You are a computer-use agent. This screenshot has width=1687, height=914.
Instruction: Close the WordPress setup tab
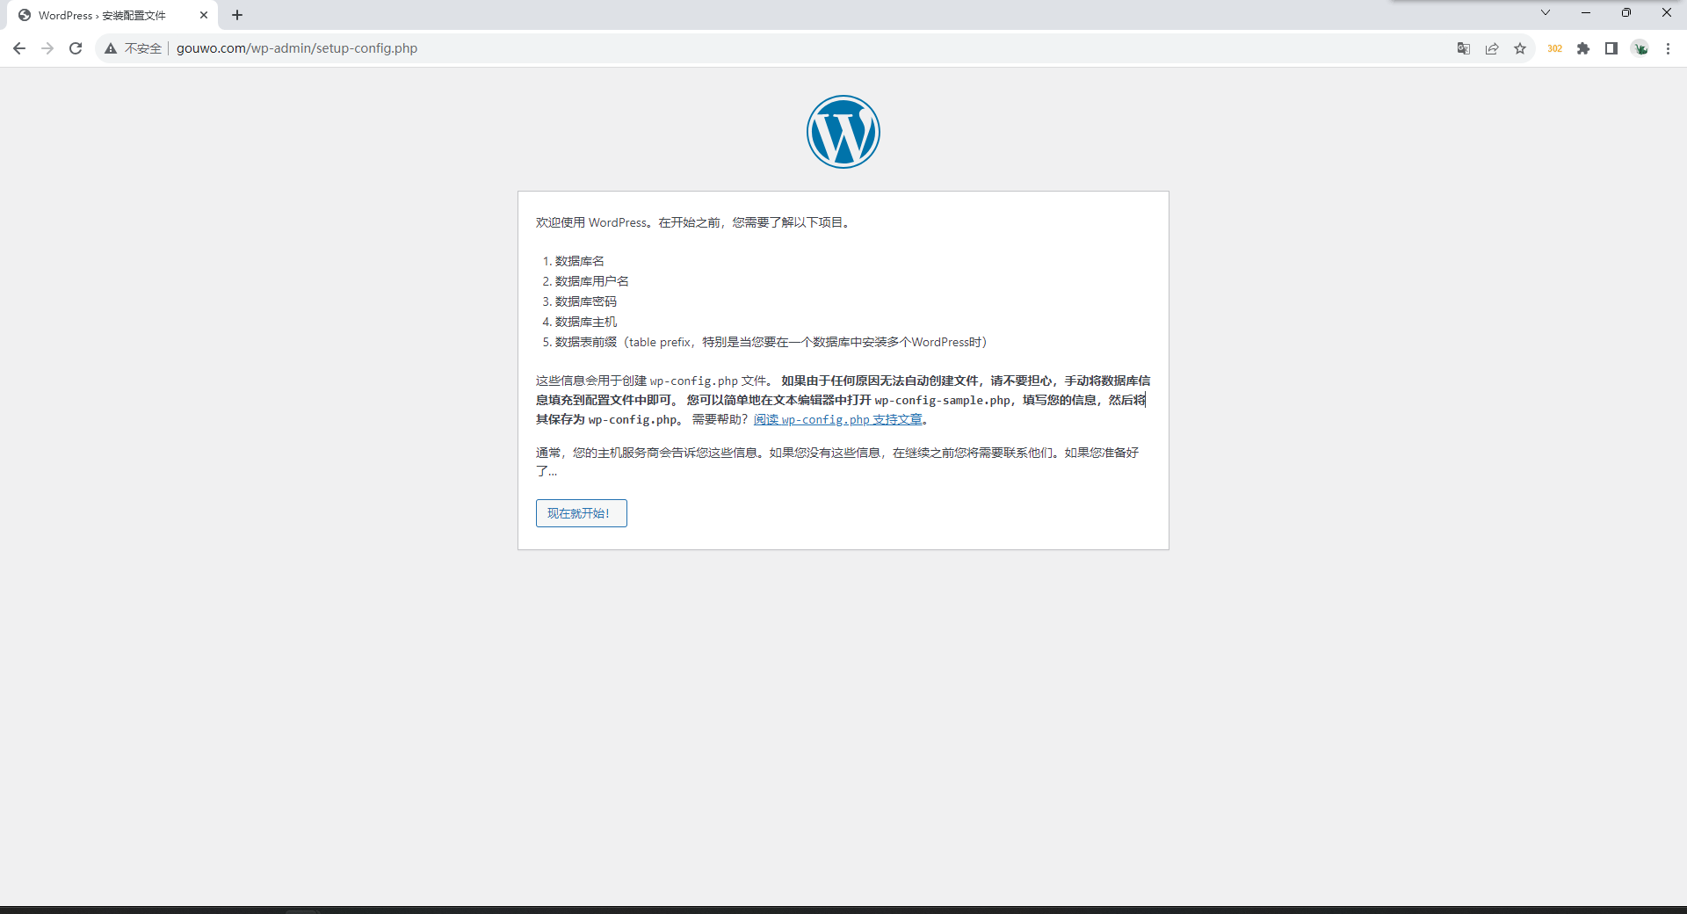[204, 15]
